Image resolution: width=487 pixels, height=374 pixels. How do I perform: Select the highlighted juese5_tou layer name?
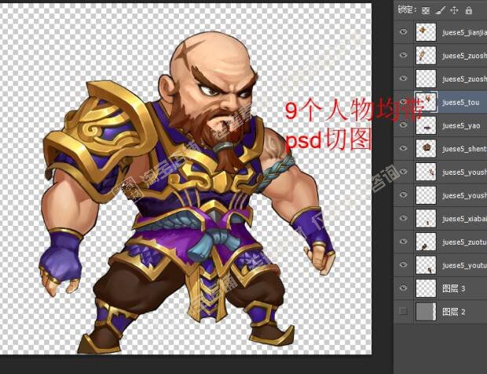(x=461, y=103)
